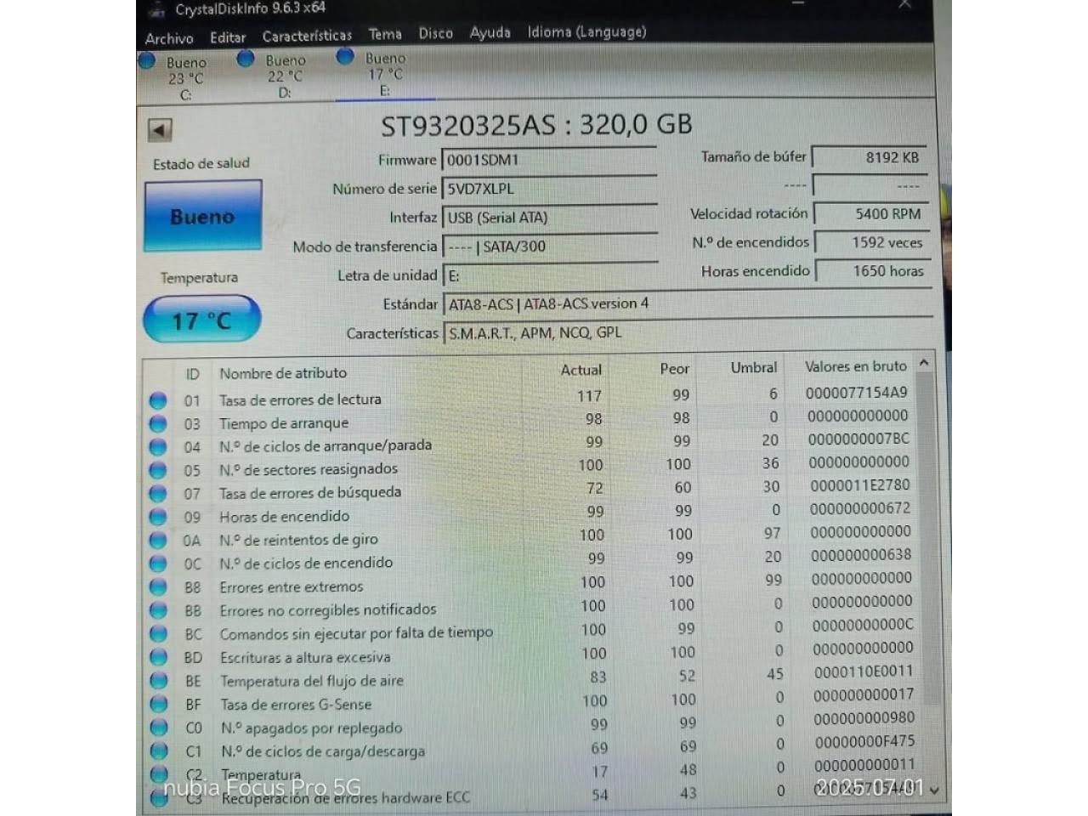Open the Archivo menu
This screenshot has height=816, width=1088.
pos(168,38)
